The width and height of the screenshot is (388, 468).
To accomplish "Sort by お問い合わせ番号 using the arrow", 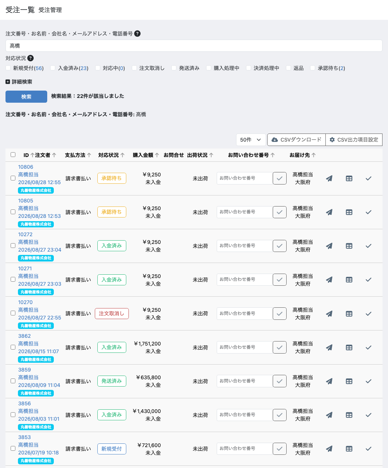I will point(273,155).
